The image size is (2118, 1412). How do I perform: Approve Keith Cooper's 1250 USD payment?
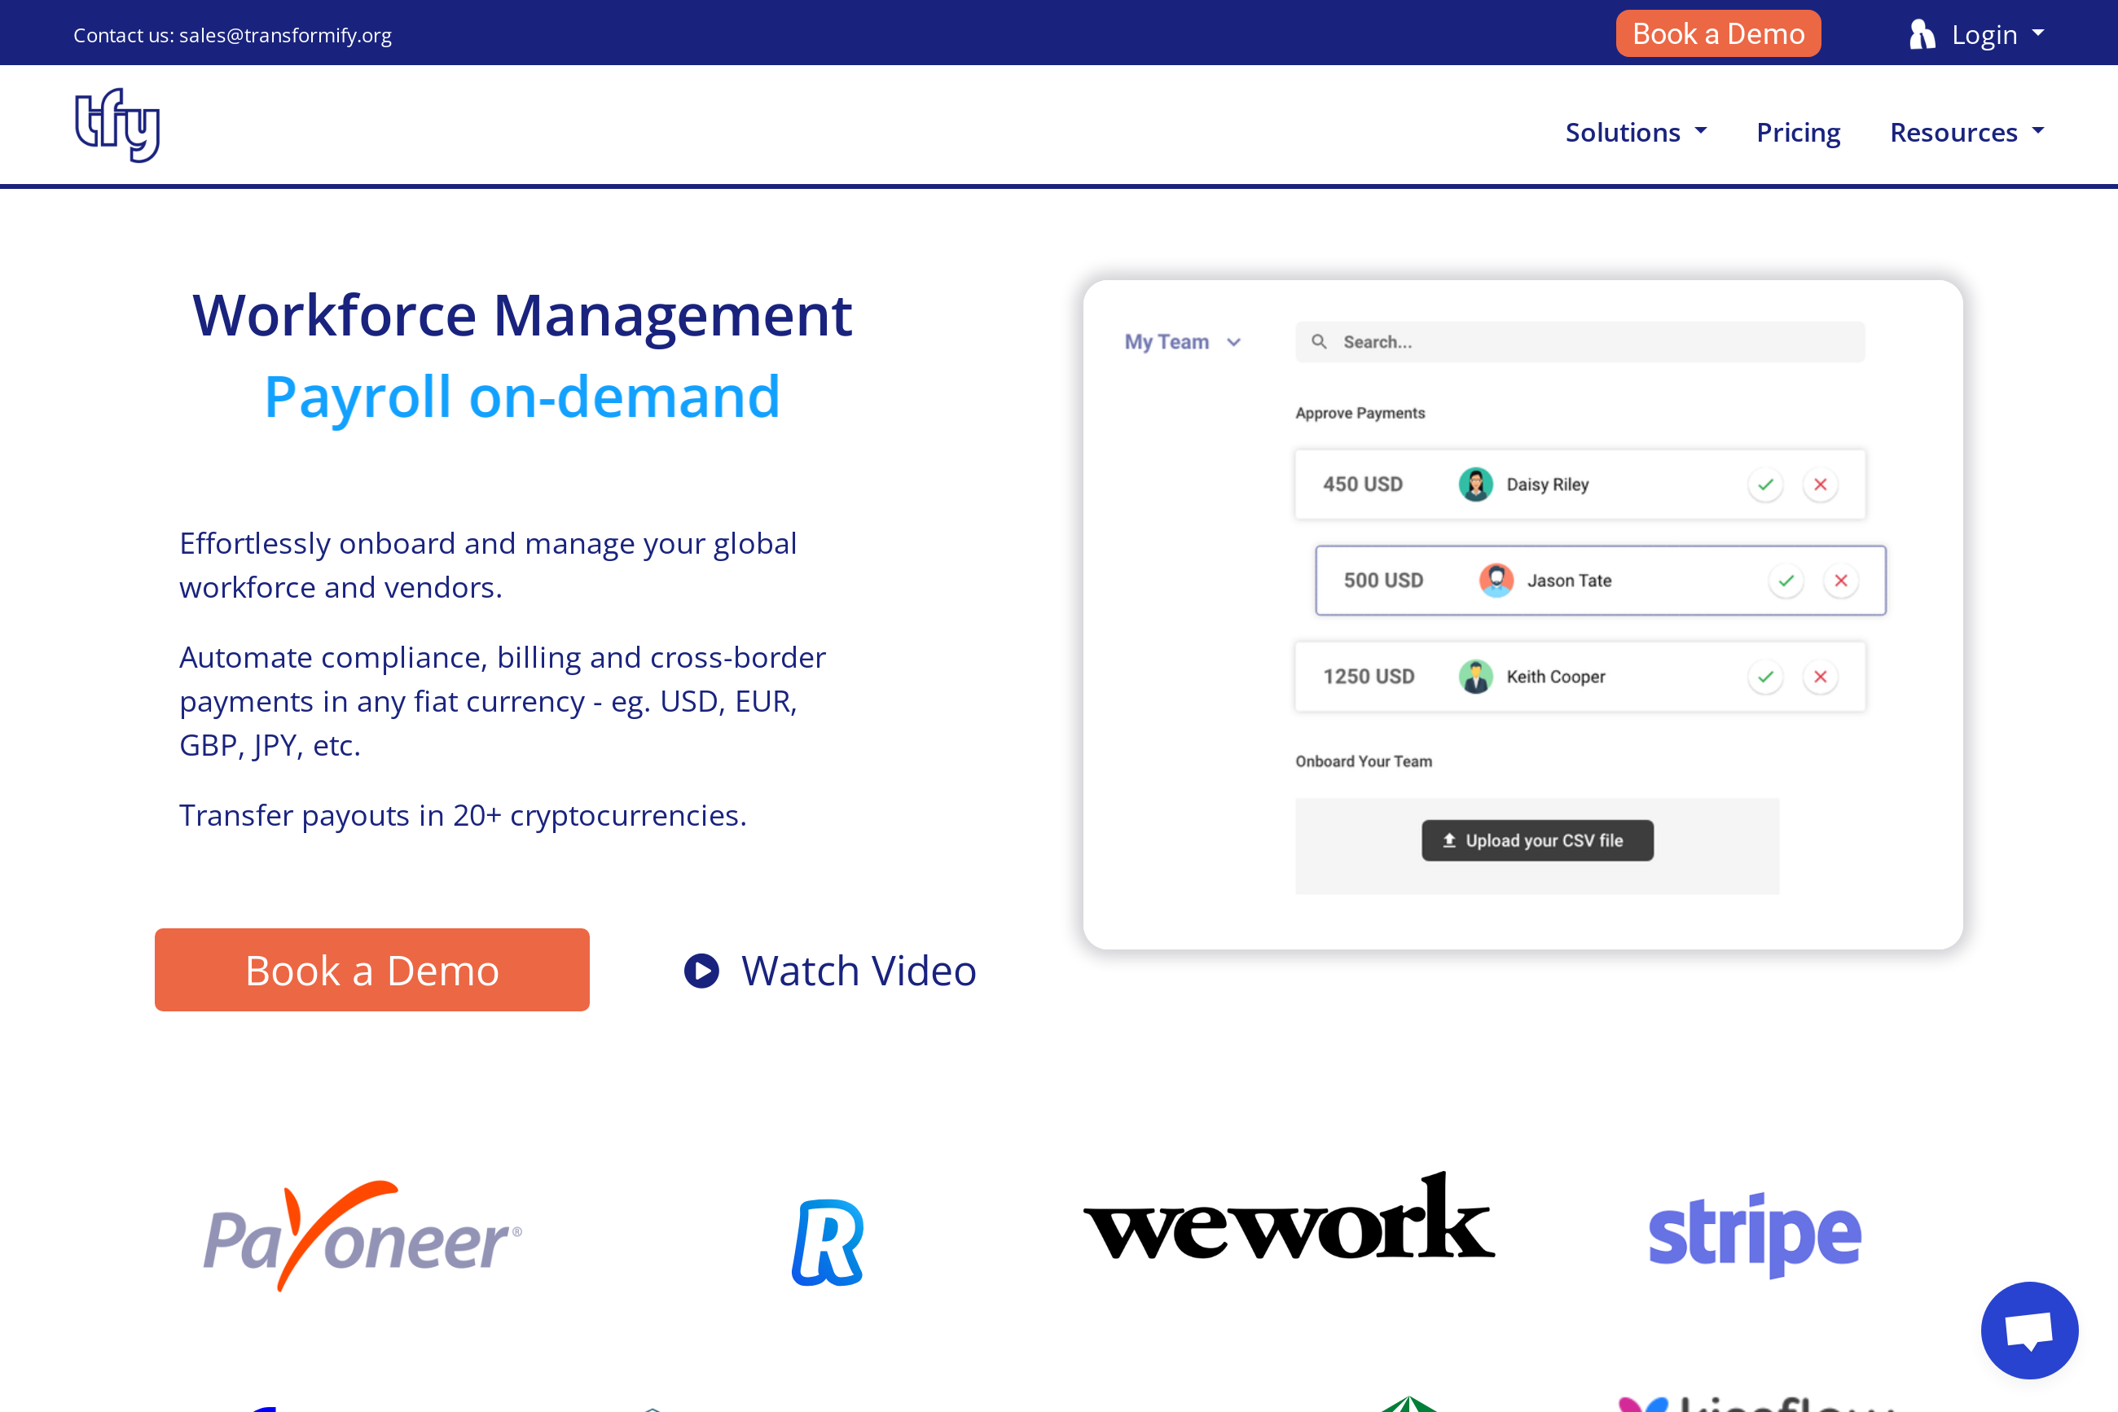[x=1764, y=677]
